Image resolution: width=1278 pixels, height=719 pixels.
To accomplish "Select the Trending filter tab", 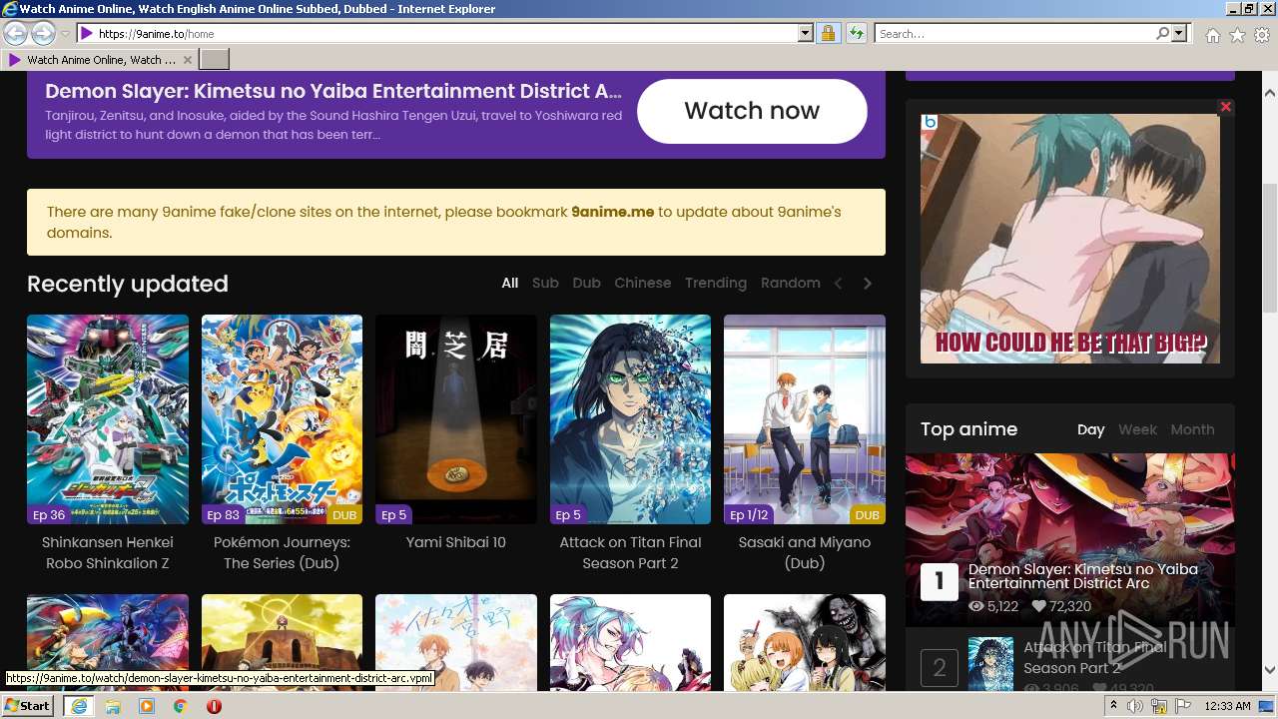I will pos(715,283).
